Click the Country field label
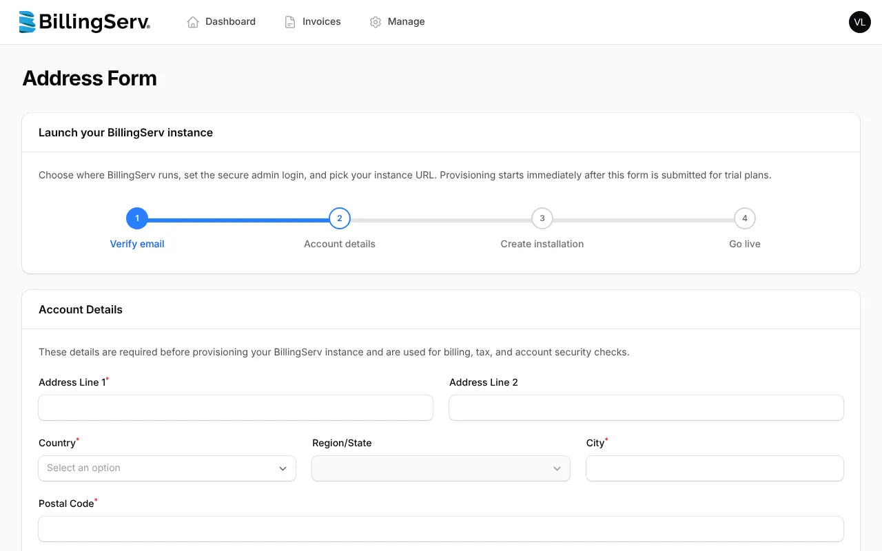 57,443
